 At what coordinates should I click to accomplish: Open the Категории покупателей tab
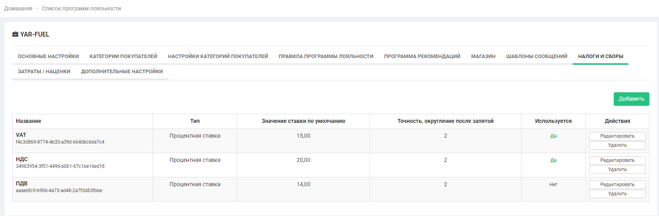[x=123, y=56]
